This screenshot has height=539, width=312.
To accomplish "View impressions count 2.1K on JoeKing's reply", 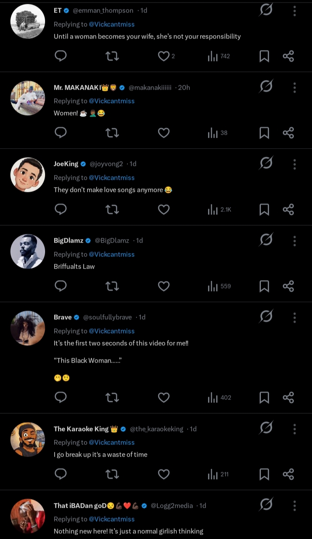I will click(220, 210).
